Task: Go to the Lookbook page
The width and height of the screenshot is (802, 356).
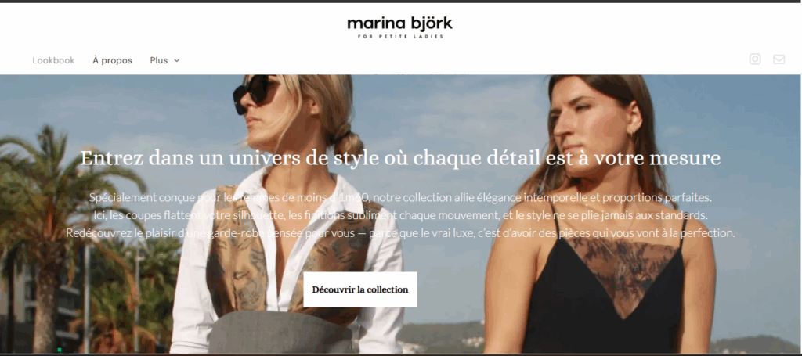Action: pyautogui.click(x=53, y=60)
